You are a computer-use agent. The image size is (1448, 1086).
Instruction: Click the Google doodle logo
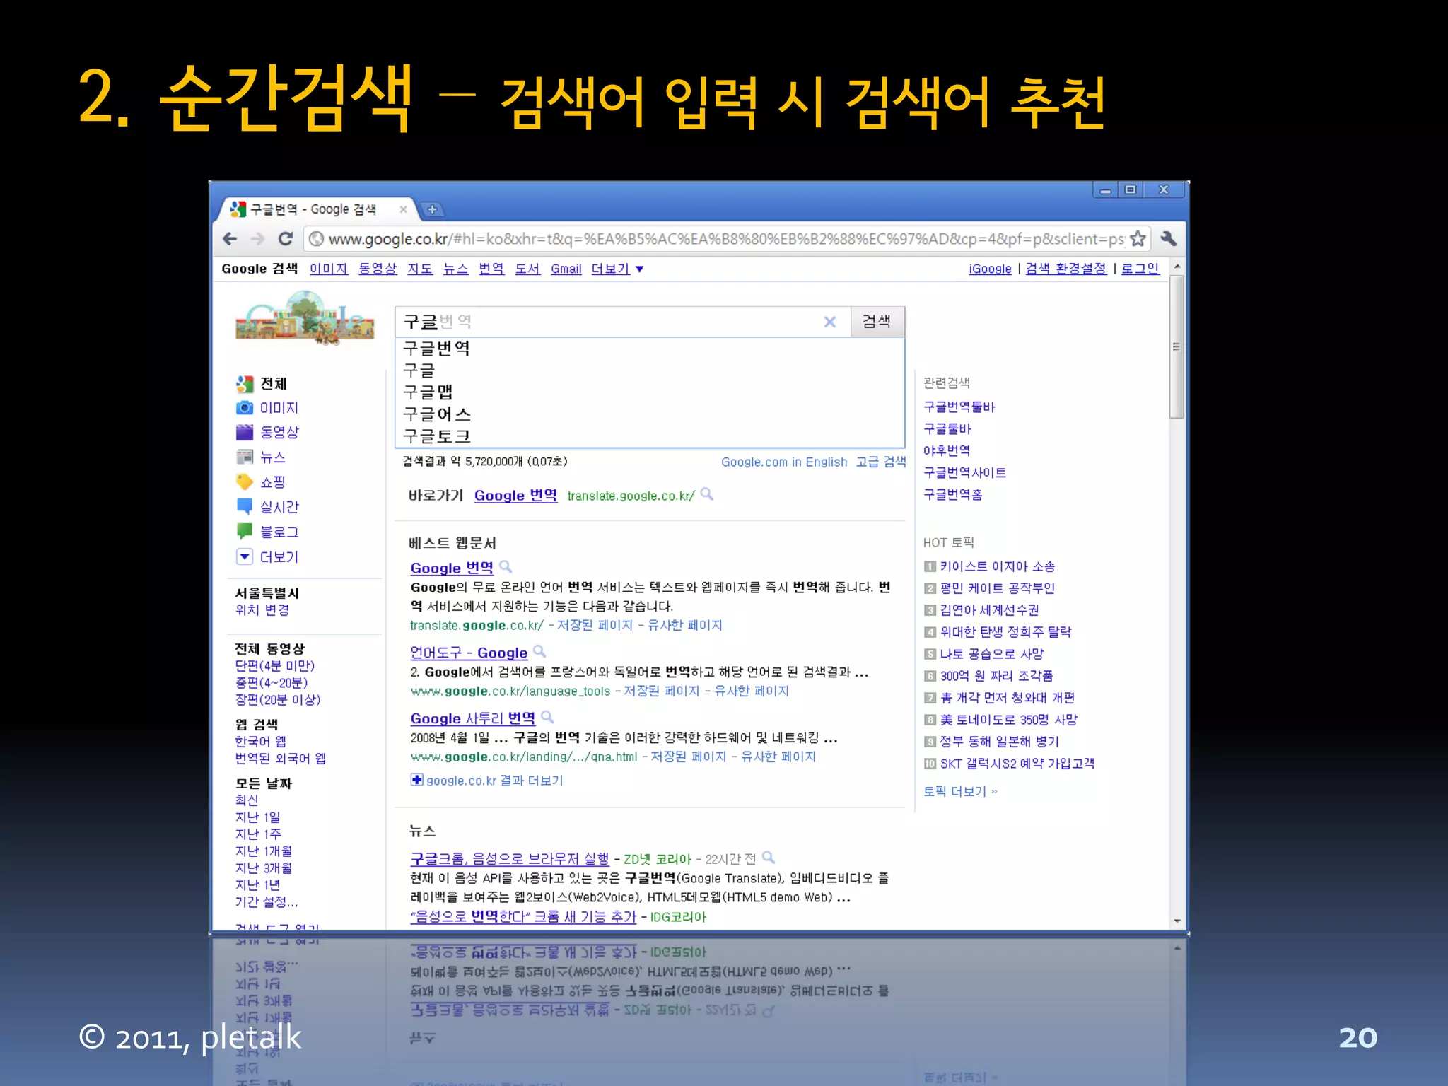(305, 320)
